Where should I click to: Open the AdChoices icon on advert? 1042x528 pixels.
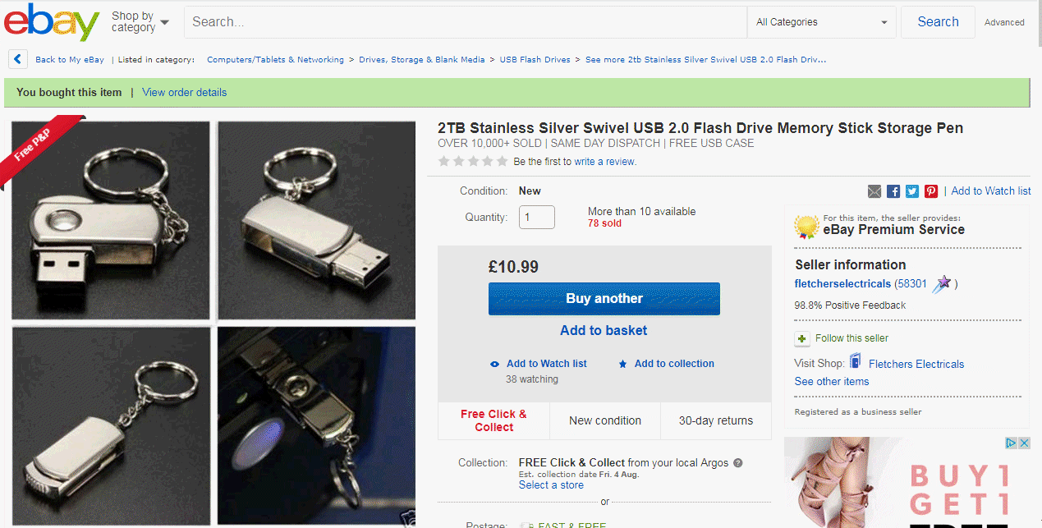(x=1012, y=443)
